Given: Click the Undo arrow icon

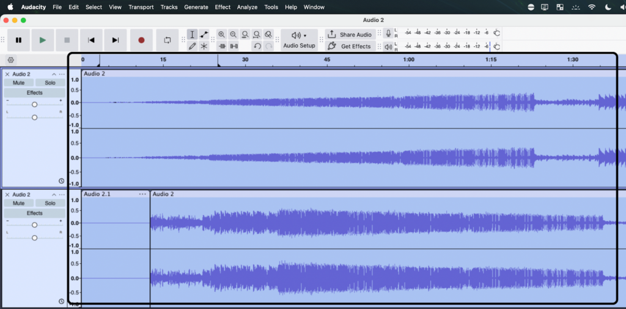Looking at the screenshot, I should [257, 46].
